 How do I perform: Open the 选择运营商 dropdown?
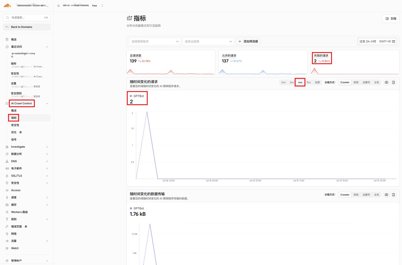tap(208, 41)
